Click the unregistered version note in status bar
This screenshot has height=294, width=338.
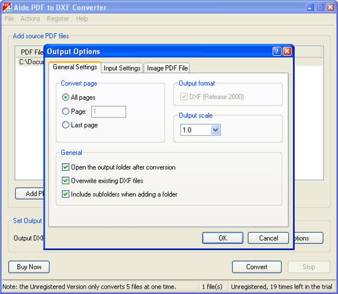[x=89, y=287]
